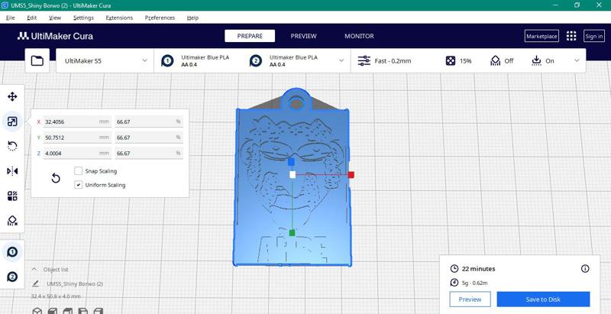Viewport: 611px width, 314px height.
Task: Open the Extensions menu
Action: tap(119, 18)
